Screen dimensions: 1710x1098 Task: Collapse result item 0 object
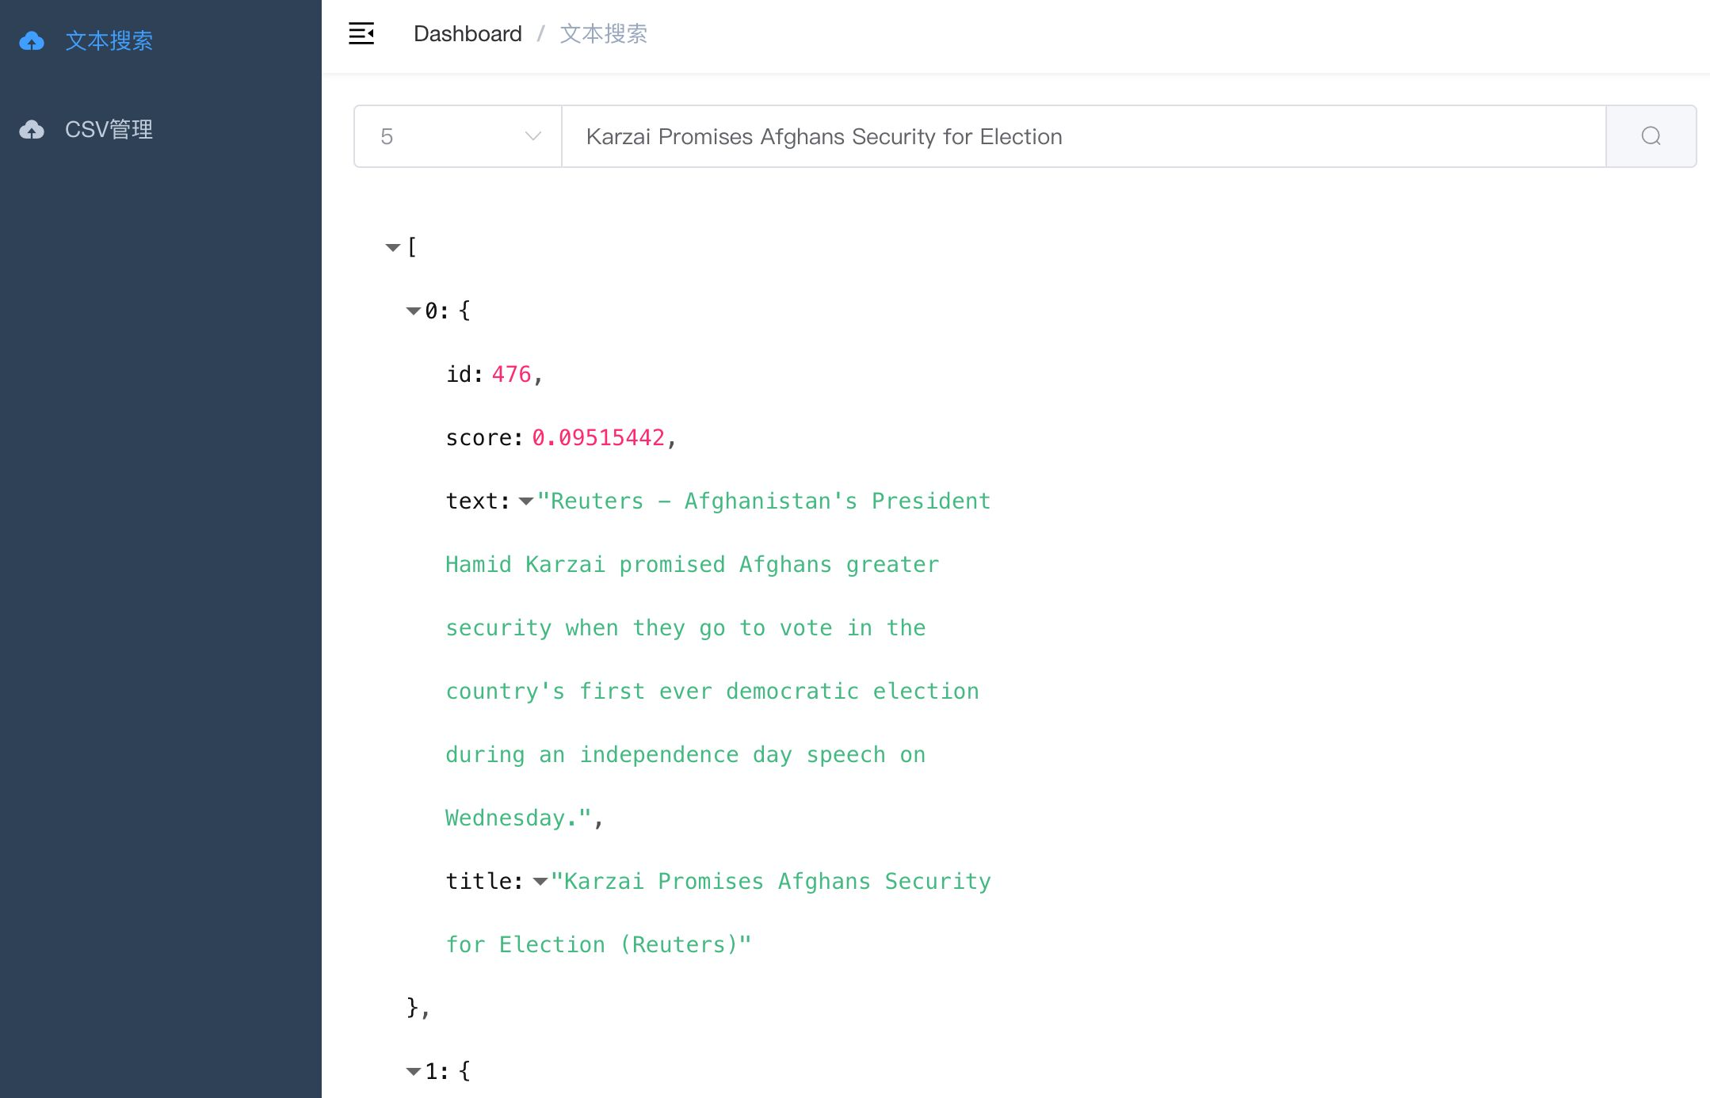click(x=414, y=311)
